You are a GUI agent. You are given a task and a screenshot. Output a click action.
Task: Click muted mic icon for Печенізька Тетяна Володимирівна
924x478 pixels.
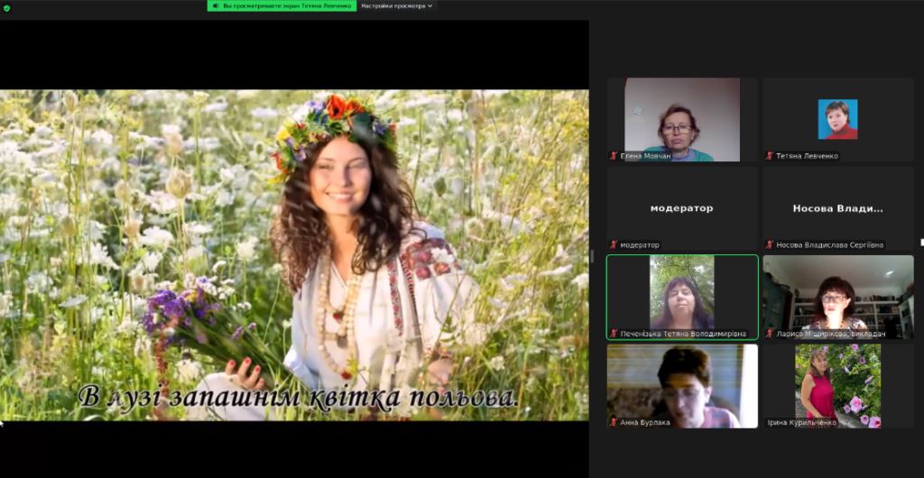pos(614,334)
